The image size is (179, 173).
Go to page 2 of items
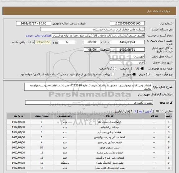tap(135, 111)
